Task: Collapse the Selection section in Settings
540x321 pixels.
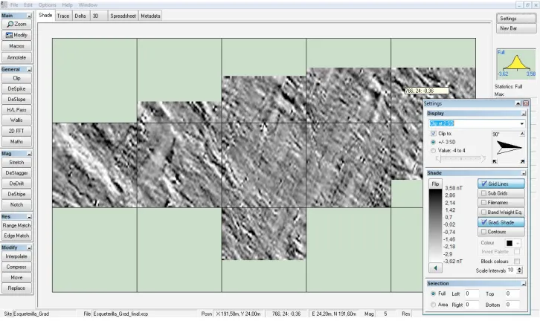Action: pos(524,284)
